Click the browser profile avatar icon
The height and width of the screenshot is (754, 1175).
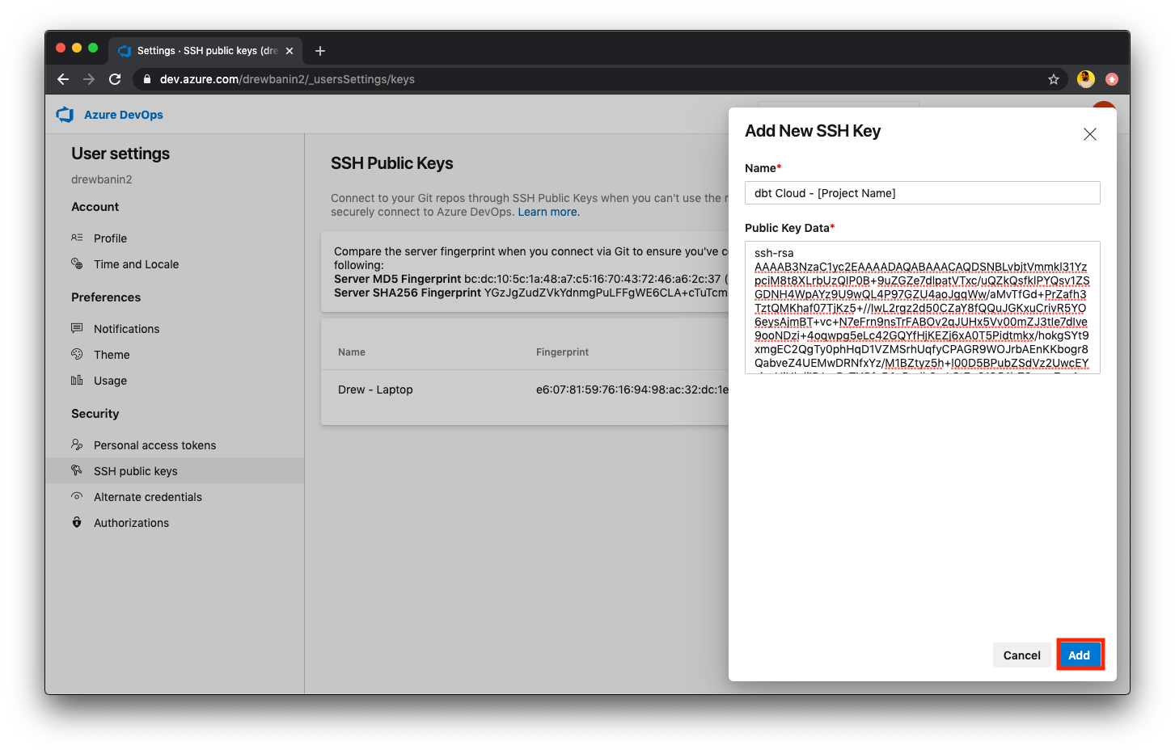pyautogui.click(x=1084, y=79)
